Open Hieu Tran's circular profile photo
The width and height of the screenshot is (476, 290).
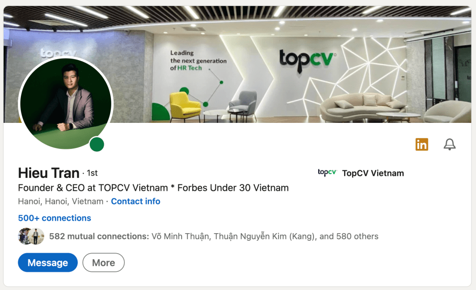pyautogui.click(x=66, y=103)
